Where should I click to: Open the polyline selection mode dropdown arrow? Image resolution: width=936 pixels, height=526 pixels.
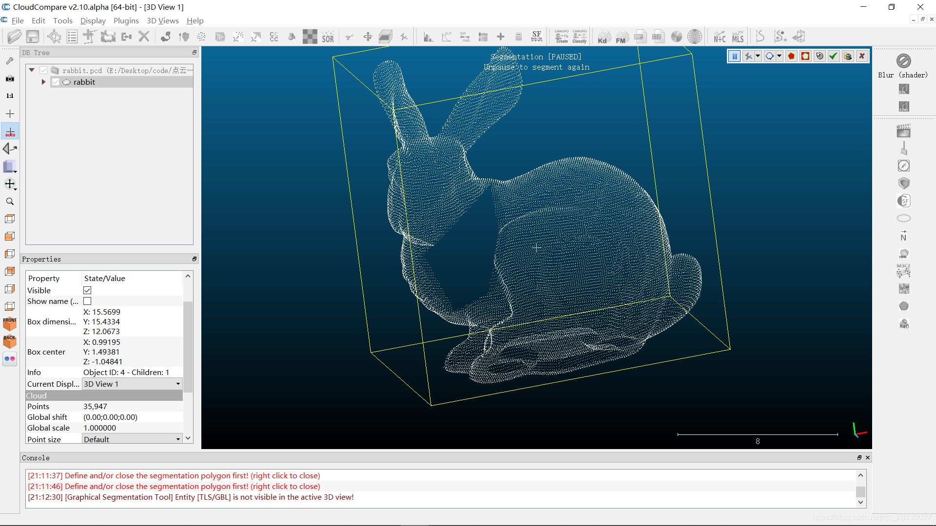pyautogui.click(x=758, y=56)
